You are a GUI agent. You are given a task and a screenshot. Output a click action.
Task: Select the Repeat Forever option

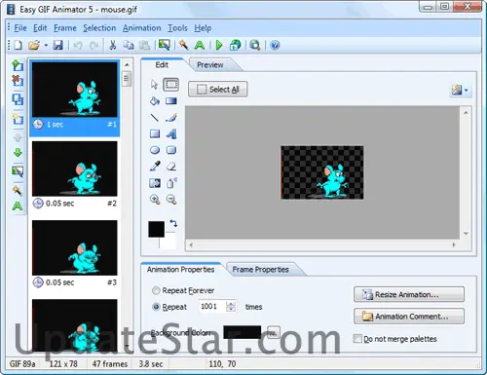(156, 290)
